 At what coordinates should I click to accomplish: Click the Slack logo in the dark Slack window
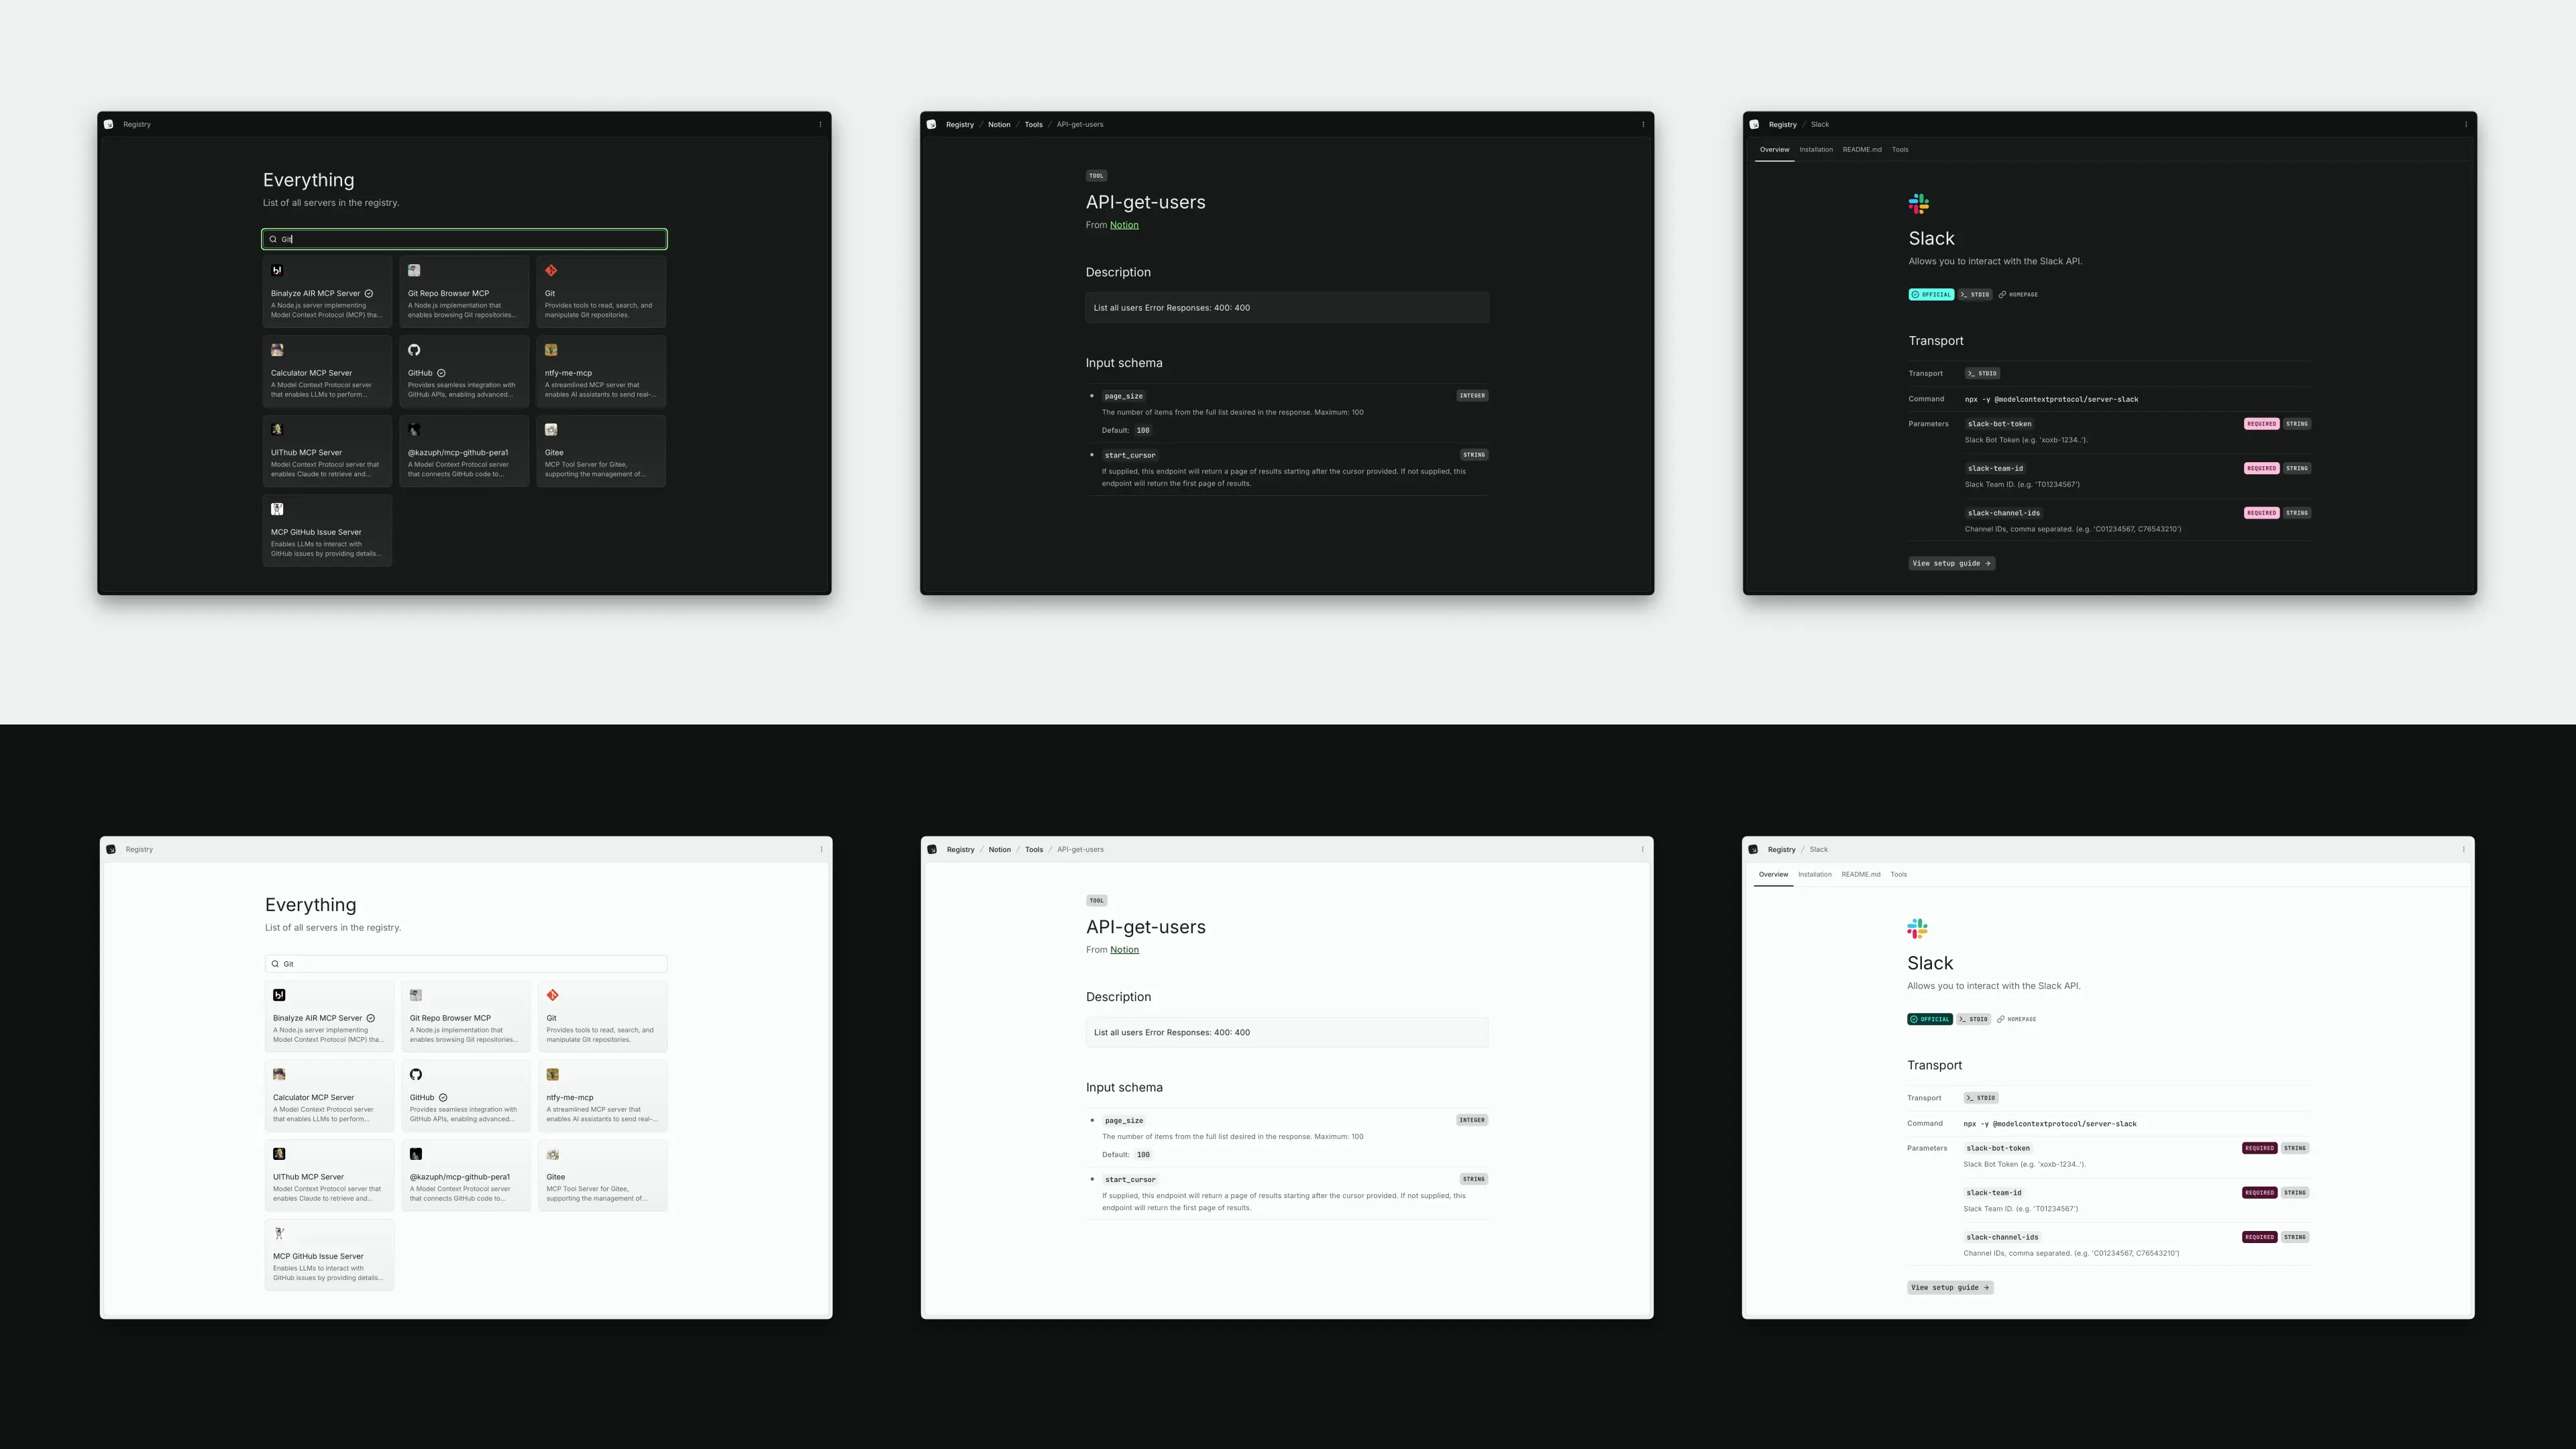click(x=1918, y=204)
